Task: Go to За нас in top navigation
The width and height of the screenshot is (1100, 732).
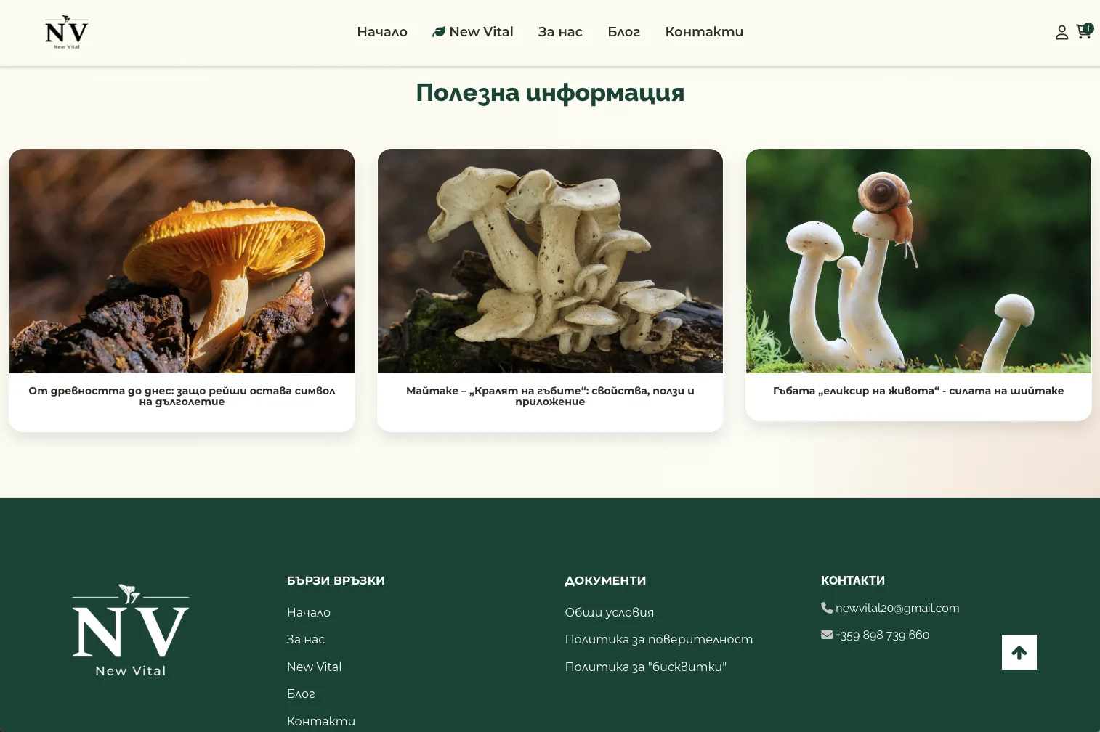Action: click(x=560, y=32)
